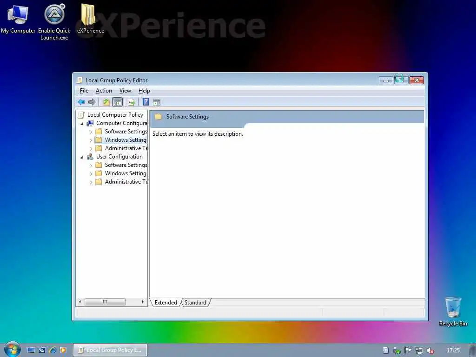Viewport: 476px width, 357px height.
Task: Collapse the Computer Configuration node arrow
Action: 82,124
